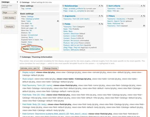Add a new relationship with plus icon
This screenshot has height=117, width=150.
point(99,6)
